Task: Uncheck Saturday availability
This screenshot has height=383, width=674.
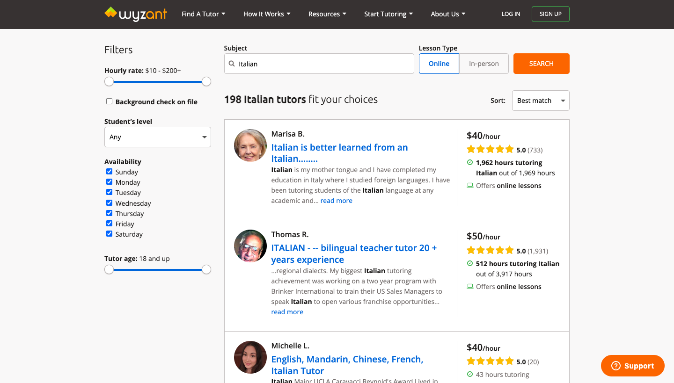Action: pyautogui.click(x=109, y=234)
